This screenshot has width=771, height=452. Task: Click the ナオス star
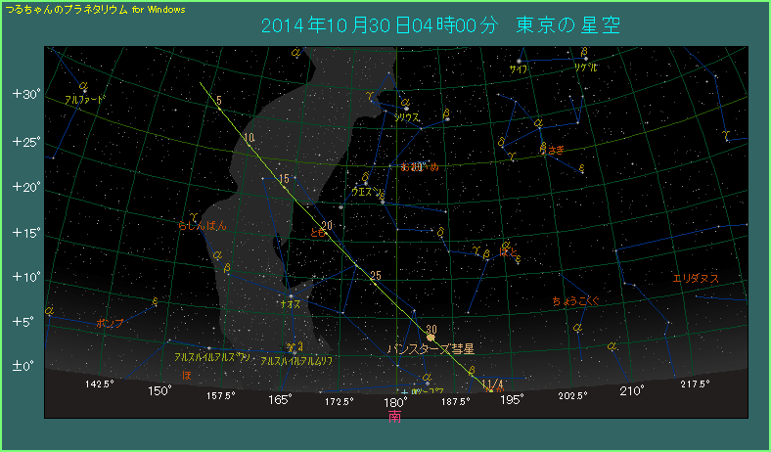pos(291,295)
